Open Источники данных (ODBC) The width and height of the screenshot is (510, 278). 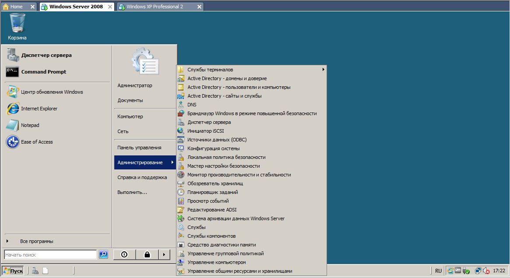251,140
